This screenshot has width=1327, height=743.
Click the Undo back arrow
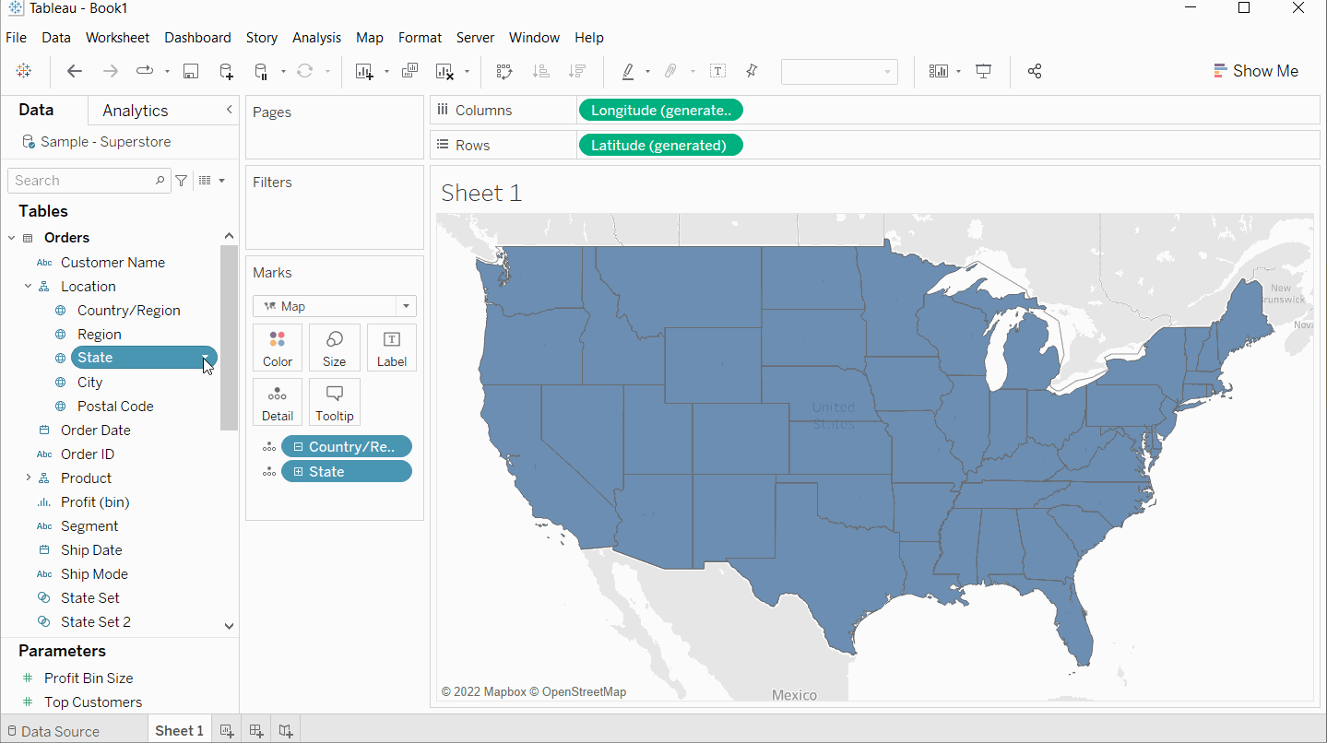click(75, 71)
